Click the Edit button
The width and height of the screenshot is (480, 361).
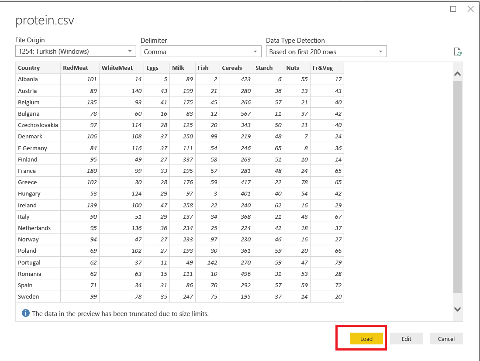[406, 339]
